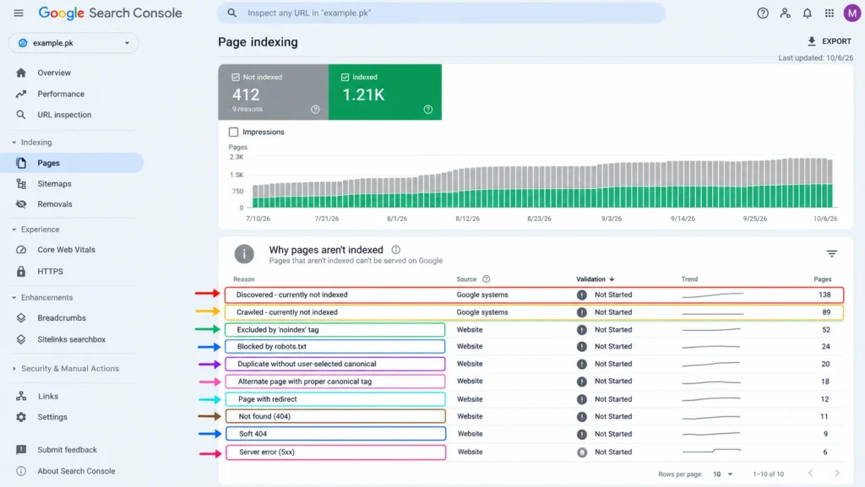The width and height of the screenshot is (865, 487).
Task: Toggle the Not indexed checkbox
Action: pos(236,77)
